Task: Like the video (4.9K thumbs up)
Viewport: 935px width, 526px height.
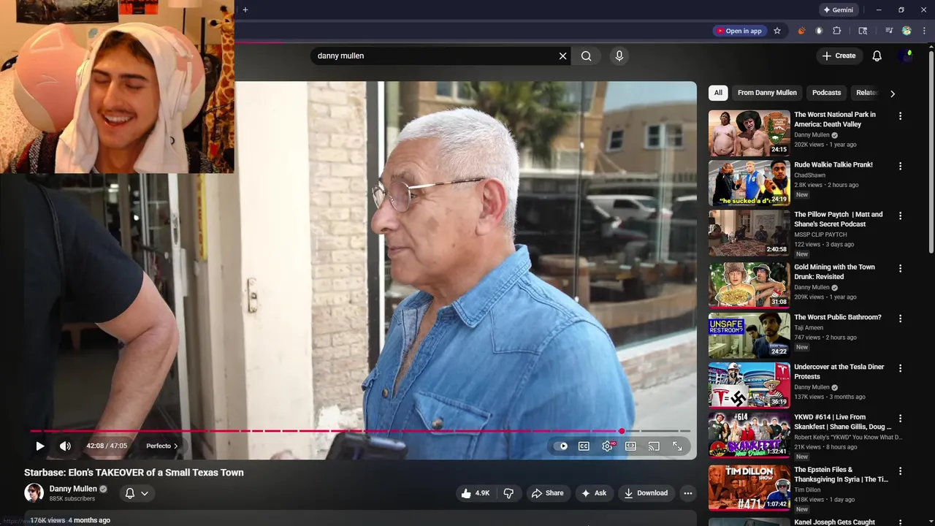Action: (x=475, y=493)
